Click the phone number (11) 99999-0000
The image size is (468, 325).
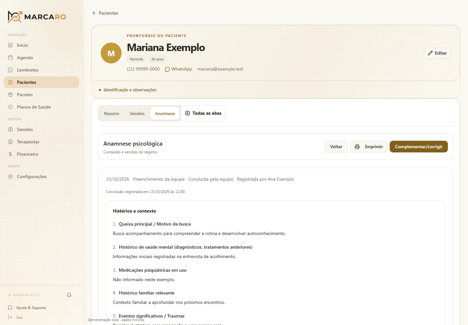click(143, 69)
